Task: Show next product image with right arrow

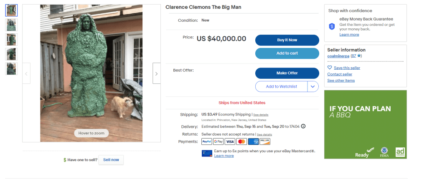Action: coord(156,73)
